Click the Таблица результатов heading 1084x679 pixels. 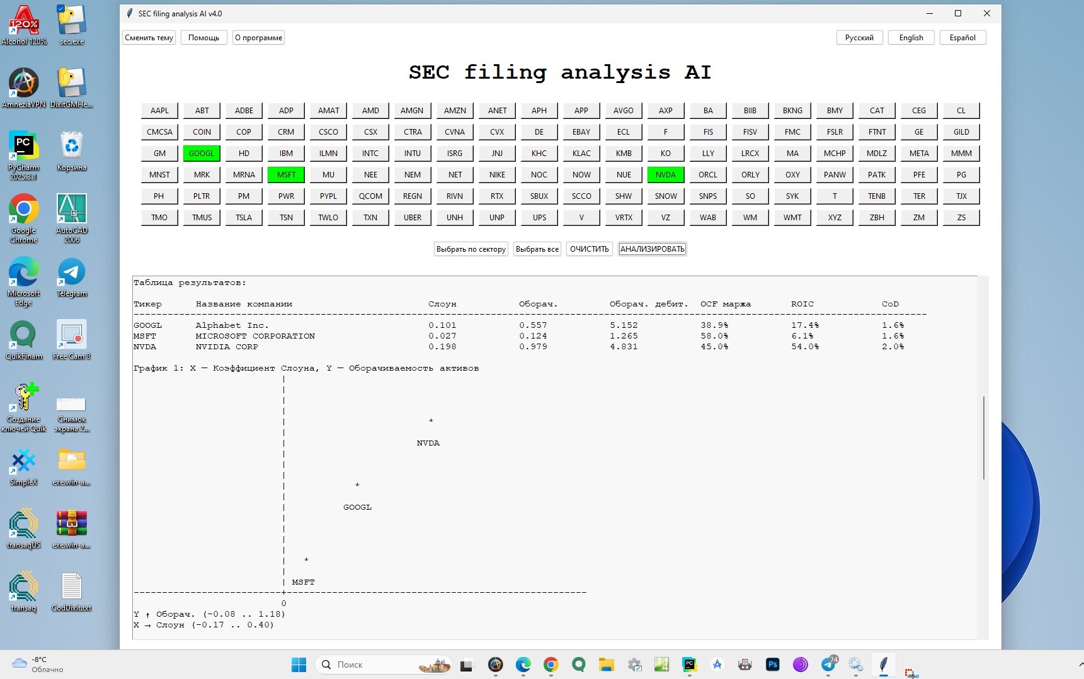tap(190, 283)
